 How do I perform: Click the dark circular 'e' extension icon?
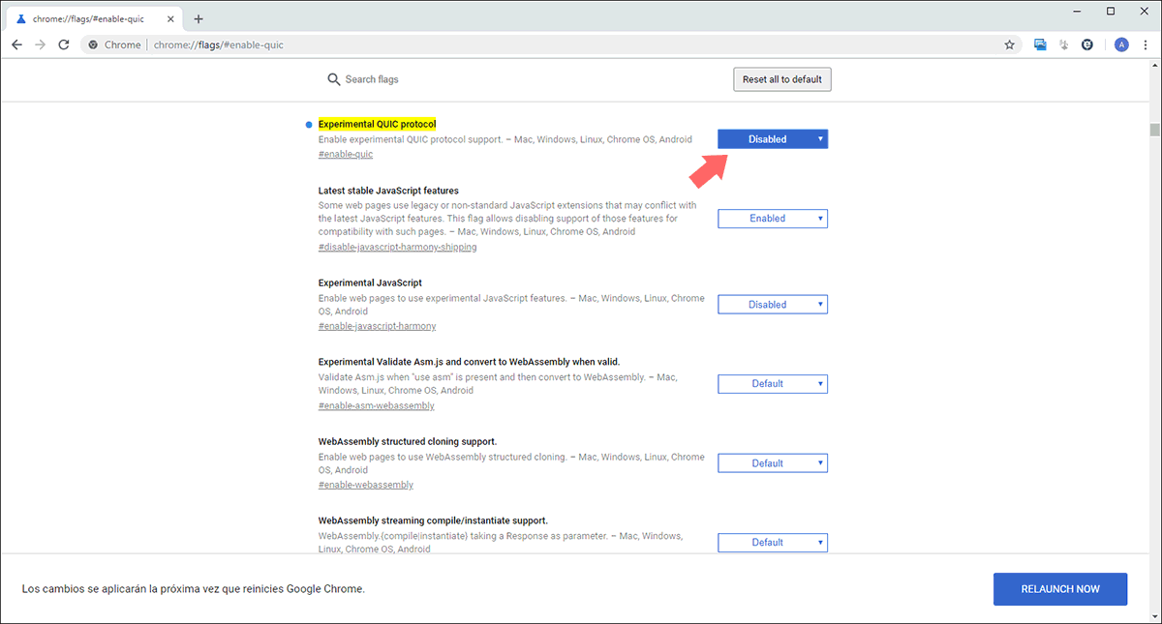1087,45
